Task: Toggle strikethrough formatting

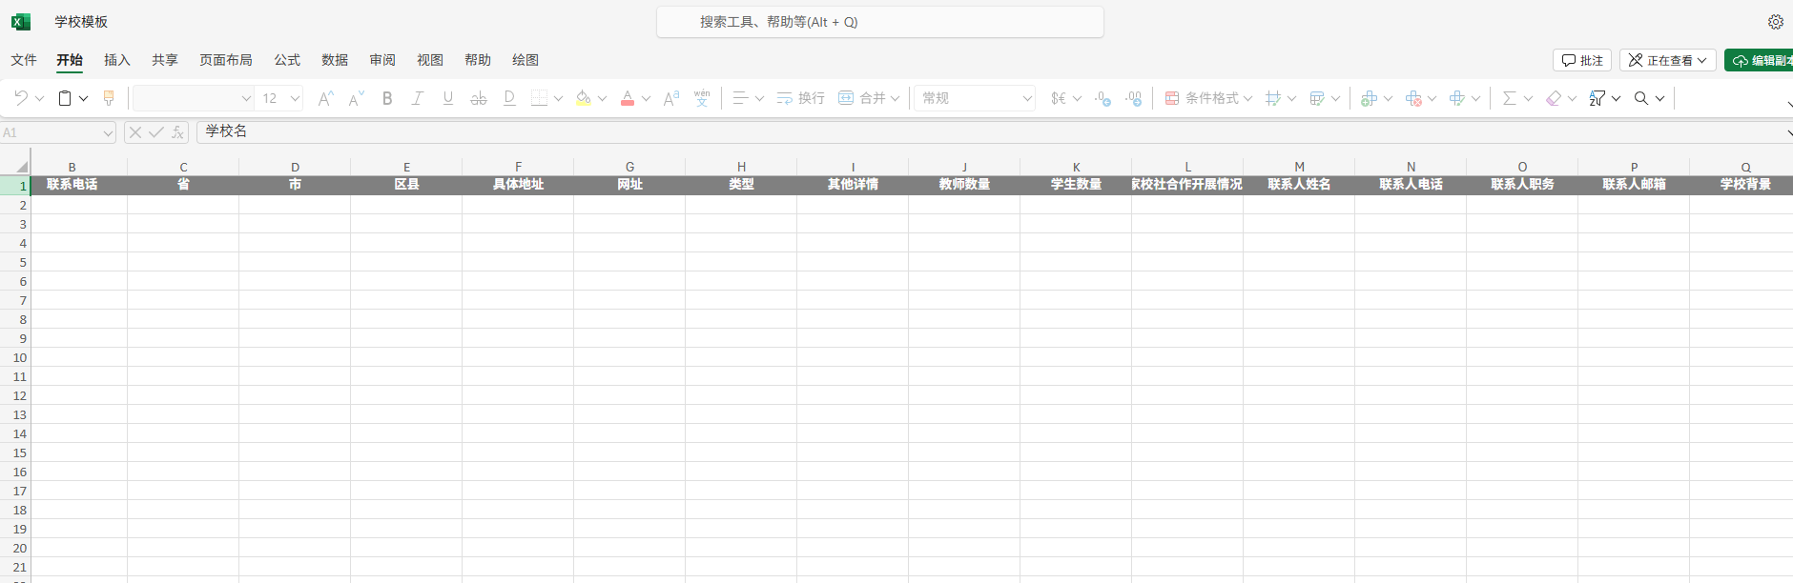Action: [x=479, y=98]
